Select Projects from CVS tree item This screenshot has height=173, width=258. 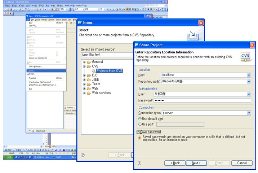[110, 71]
